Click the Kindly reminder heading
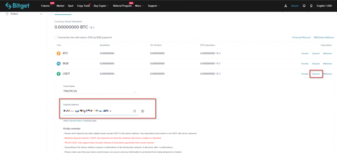The image size is (337, 155). tap(72, 129)
